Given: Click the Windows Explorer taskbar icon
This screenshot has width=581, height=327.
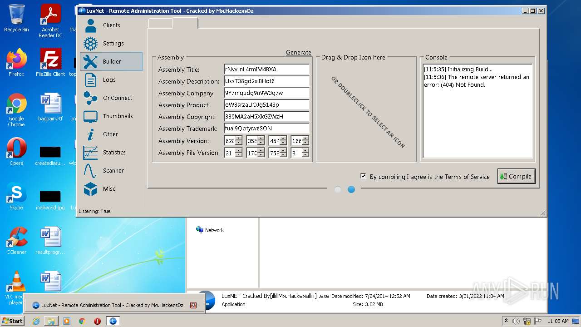Looking at the screenshot, I should coord(51,321).
